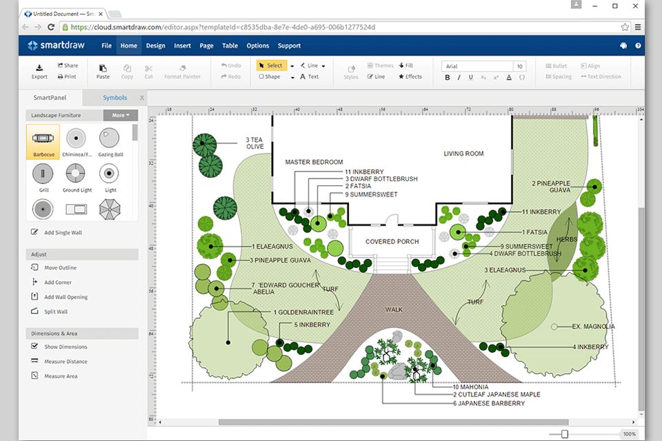Switch to the Symbols tab
The width and height of the screenshot is (662, 441).
(114, 98)
